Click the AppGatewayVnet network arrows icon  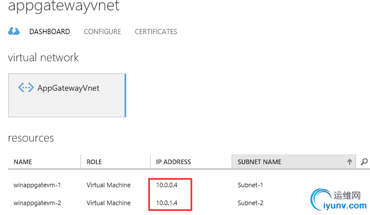(26, 88)
